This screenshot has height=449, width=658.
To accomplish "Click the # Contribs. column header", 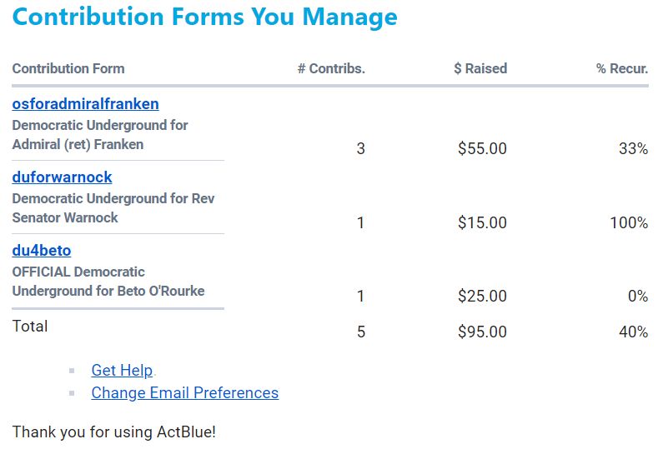I will coord(332,68).
